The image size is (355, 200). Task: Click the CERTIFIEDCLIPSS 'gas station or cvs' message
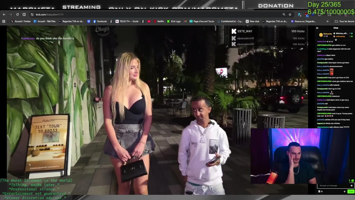331,45
